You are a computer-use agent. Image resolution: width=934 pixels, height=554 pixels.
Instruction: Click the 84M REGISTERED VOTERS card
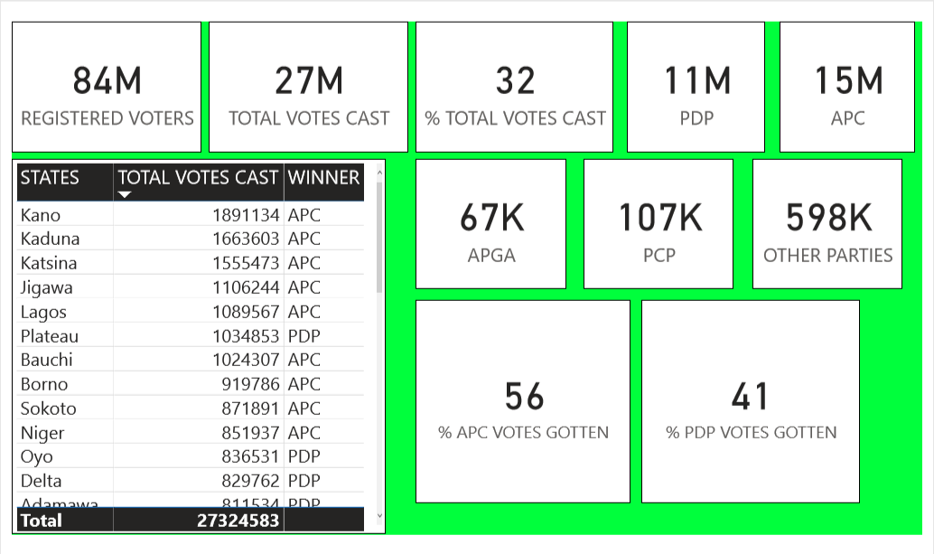107,88
